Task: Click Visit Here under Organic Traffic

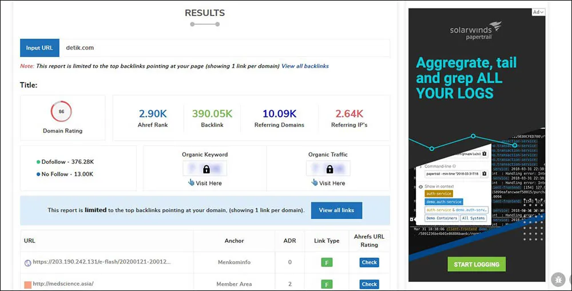Action: point(332,183)
